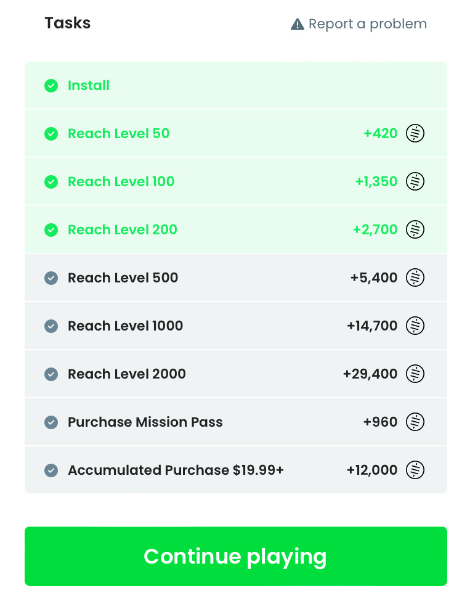
Task: Click the coin icon beside +1,350
Action: pyautogui.click(x=415, y=181)
